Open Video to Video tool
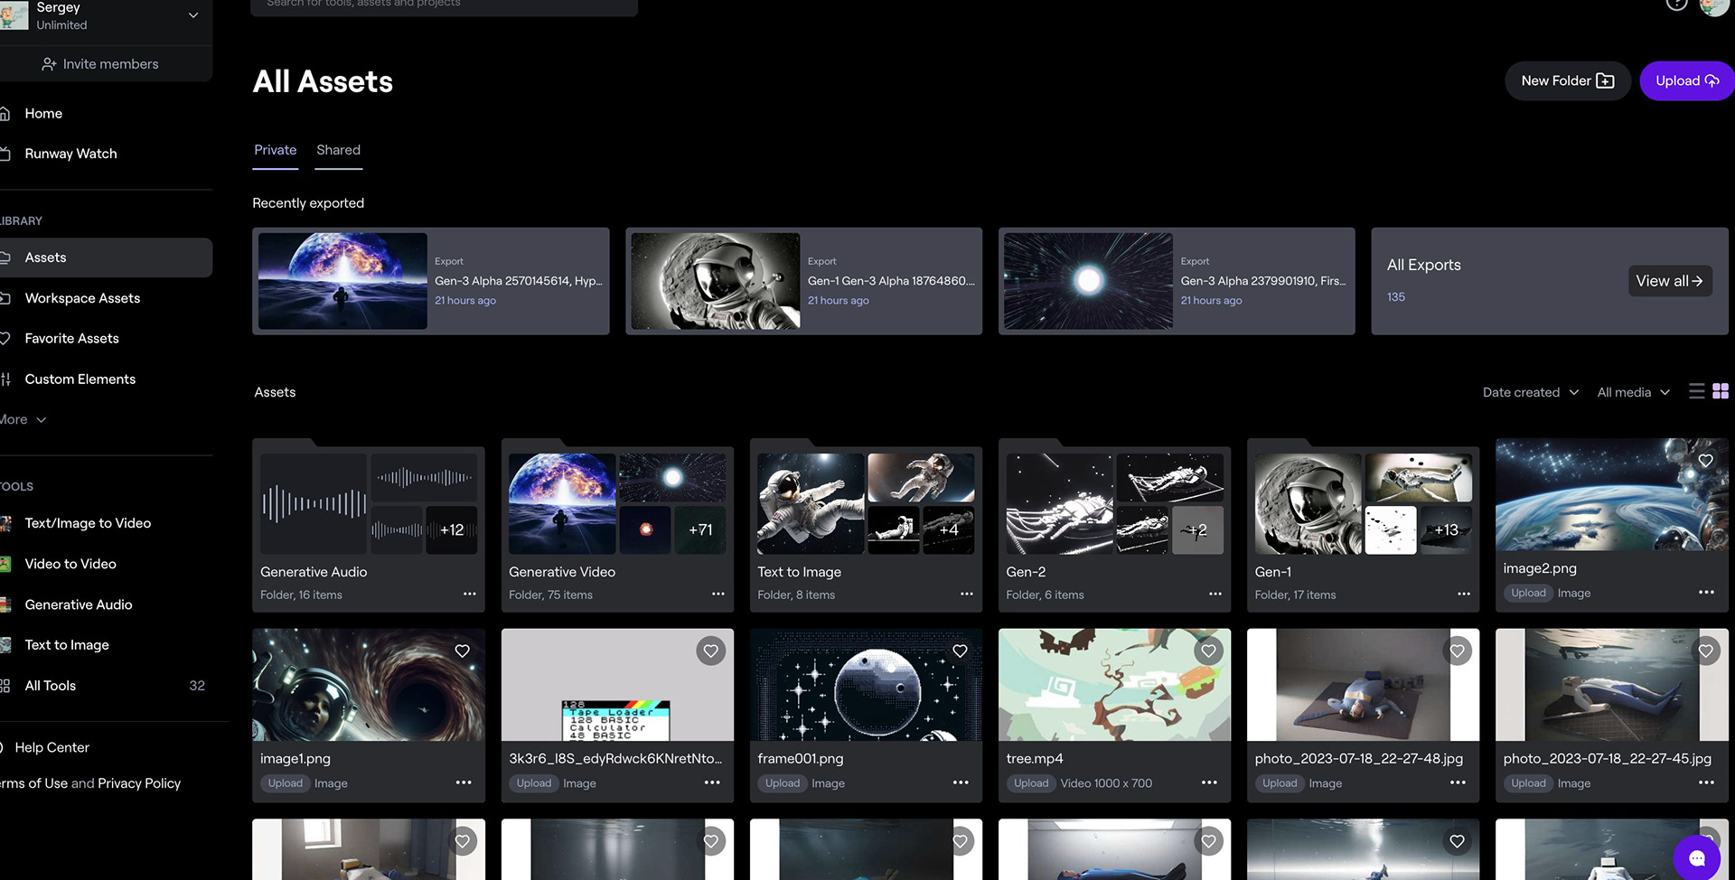 tap(70, 564)
